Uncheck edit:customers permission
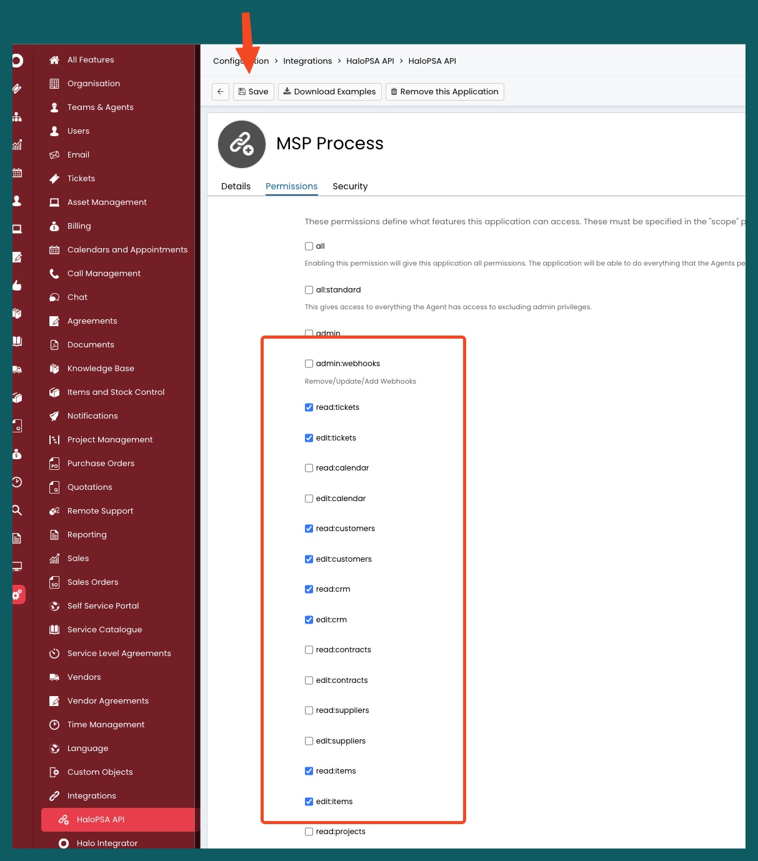 (309, 559)
